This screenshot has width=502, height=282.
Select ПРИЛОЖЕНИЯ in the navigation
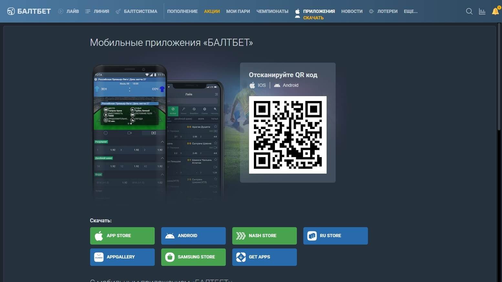click(319, 11)
